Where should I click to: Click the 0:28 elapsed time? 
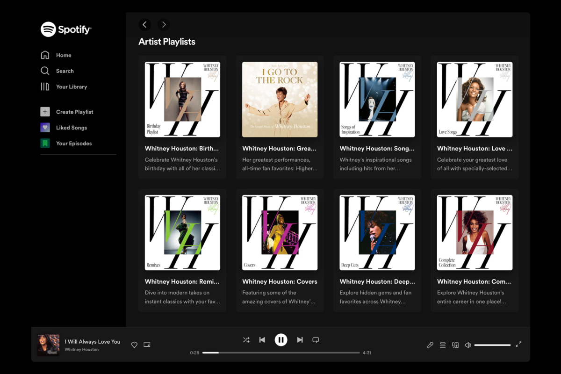[x=194, y=352]
